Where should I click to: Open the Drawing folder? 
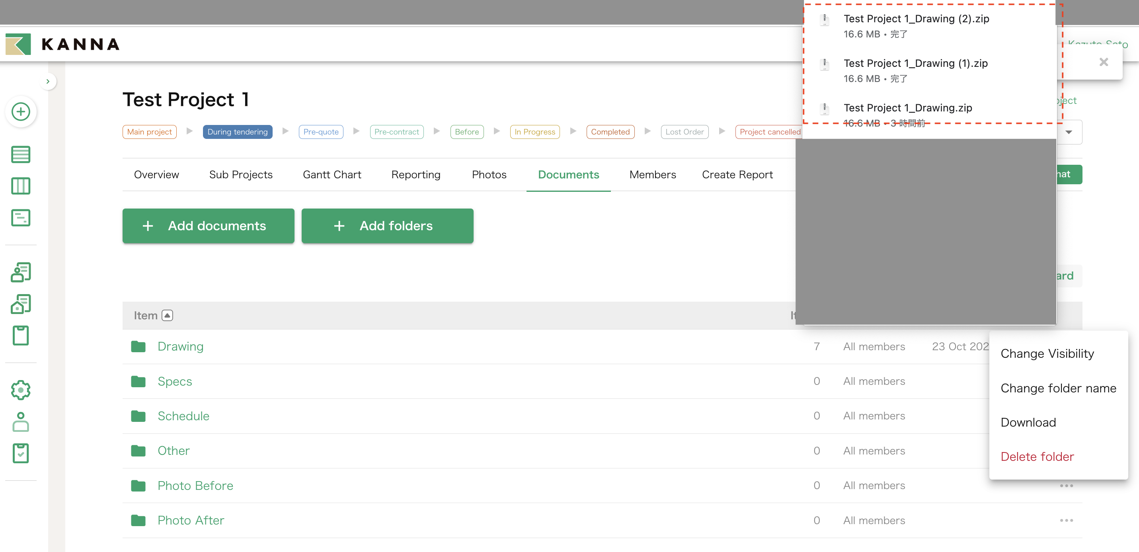(180, 346)
